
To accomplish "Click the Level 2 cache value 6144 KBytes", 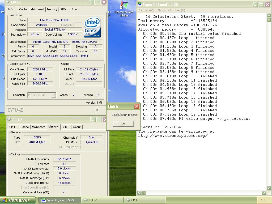I will tap(89, 79).
